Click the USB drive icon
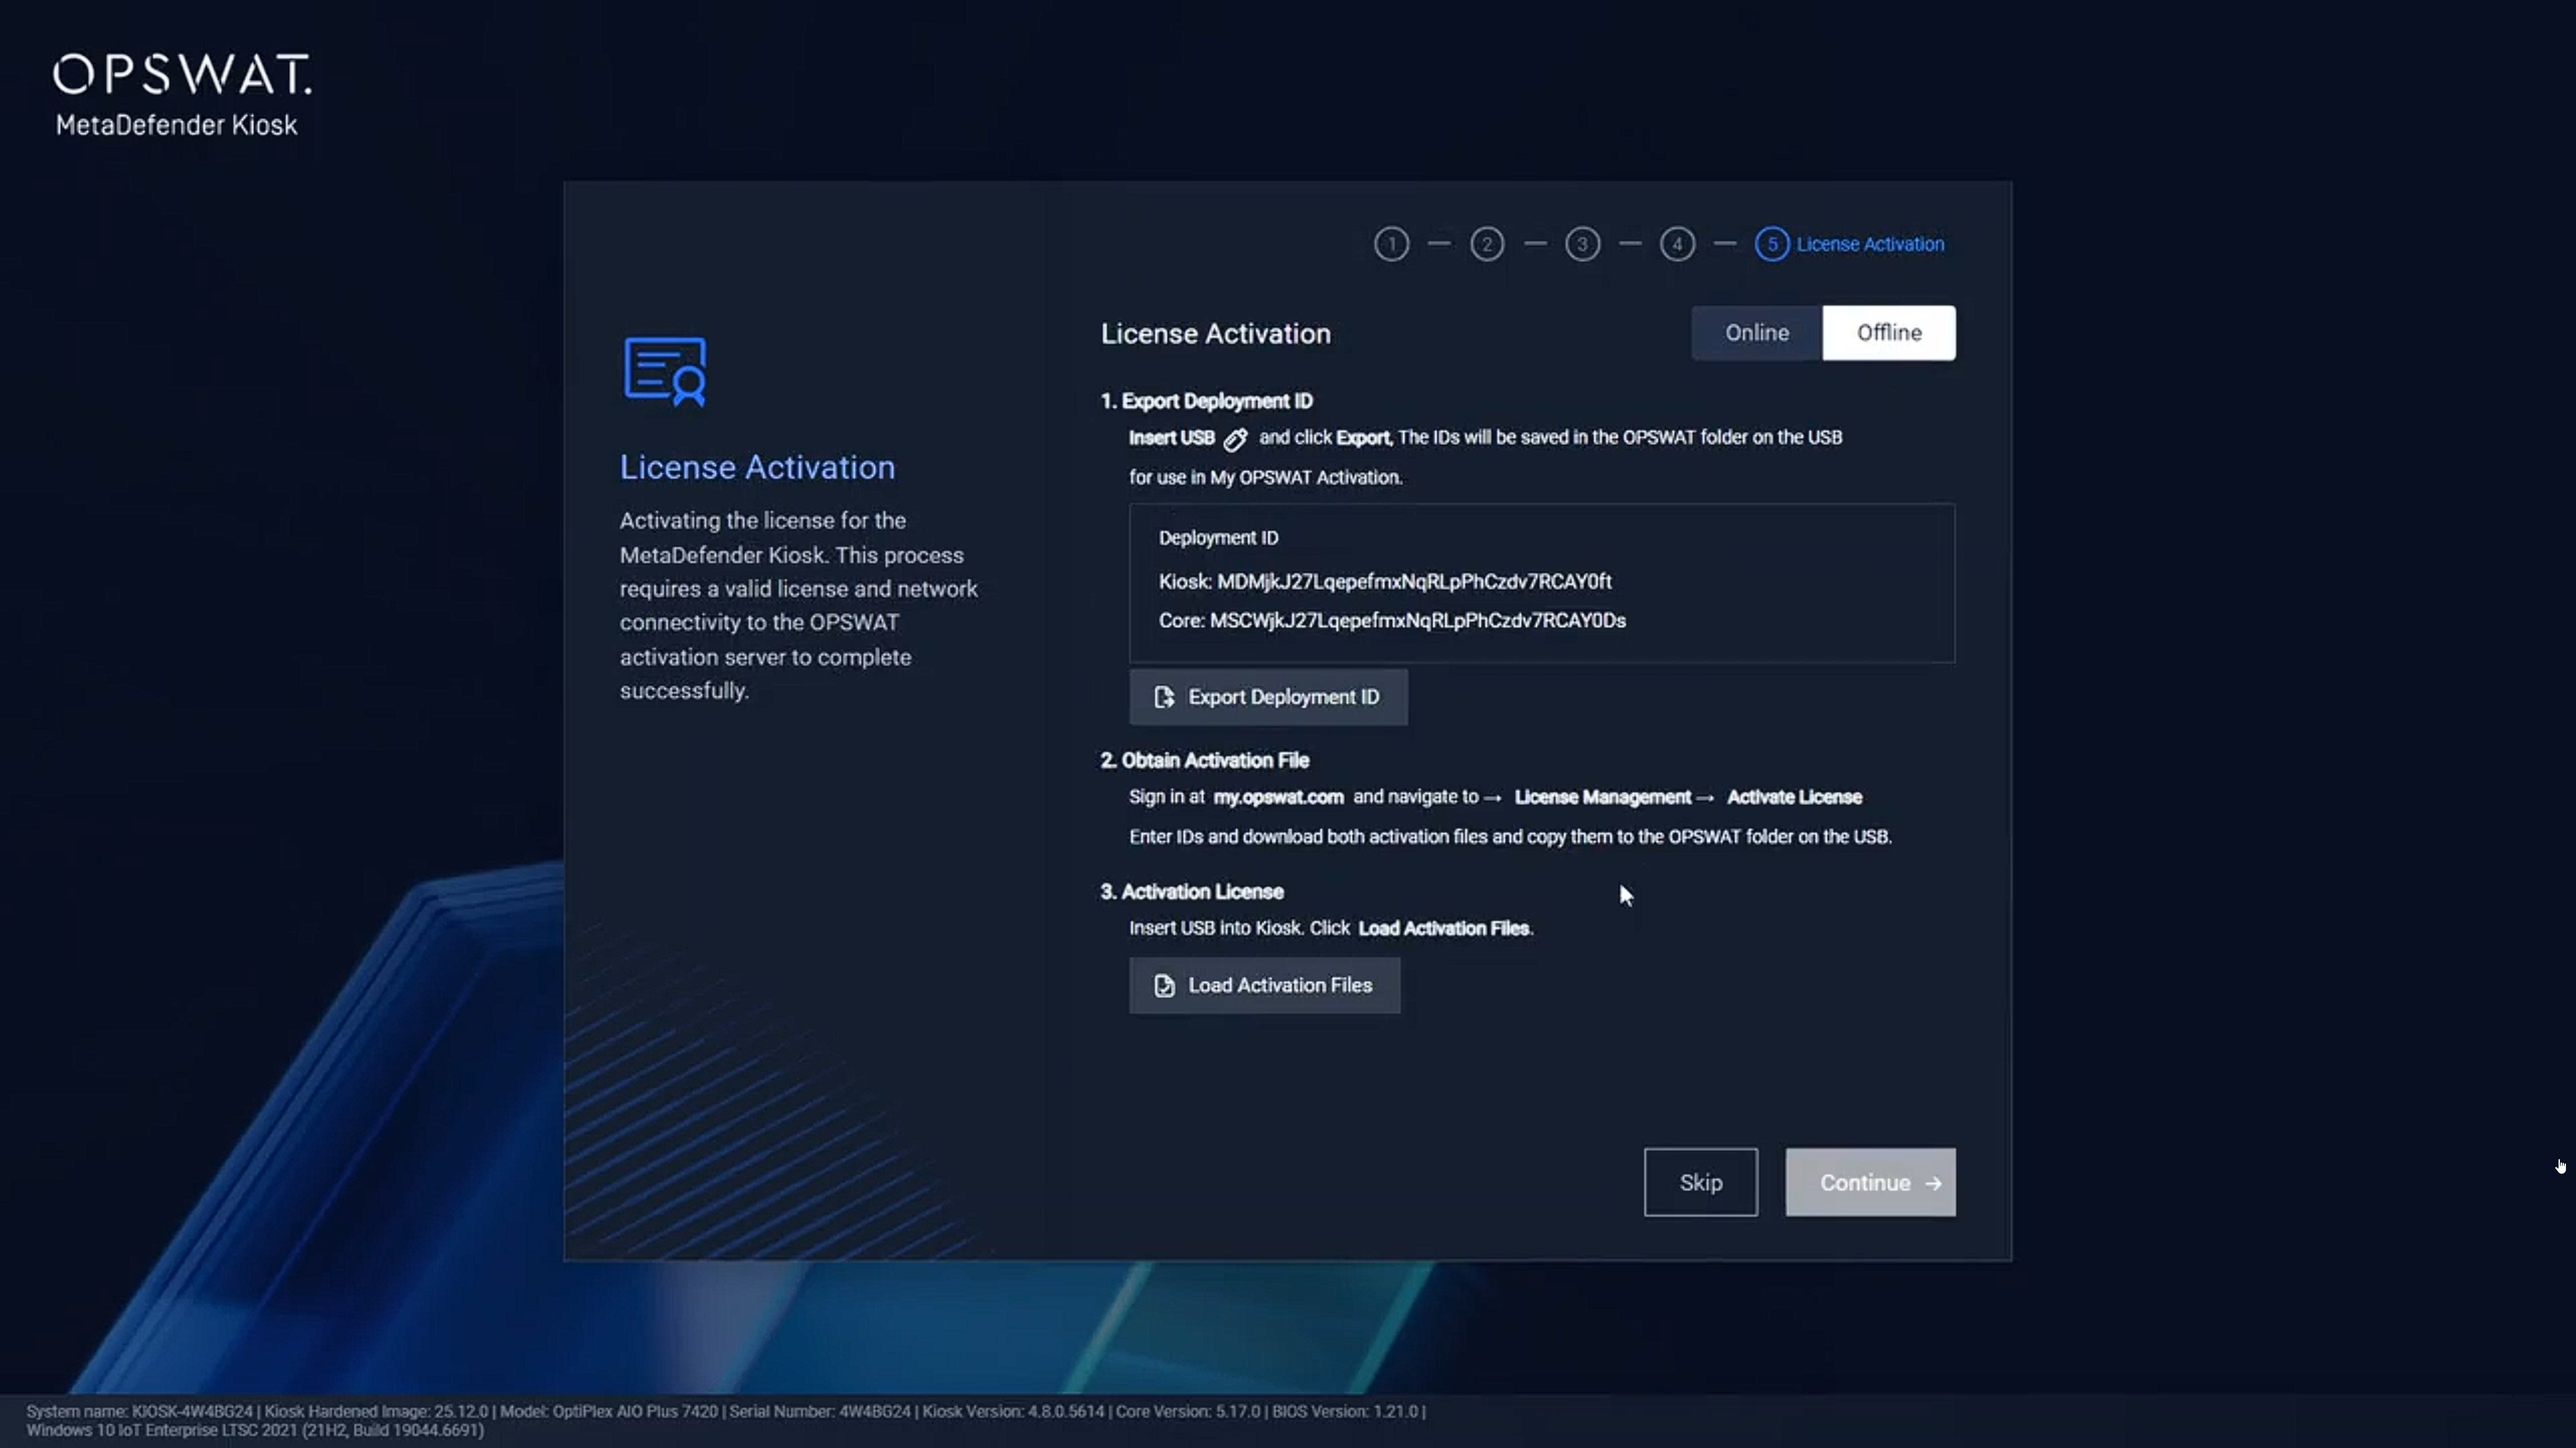The image size is (2576, 1448). pos(1235,438)
